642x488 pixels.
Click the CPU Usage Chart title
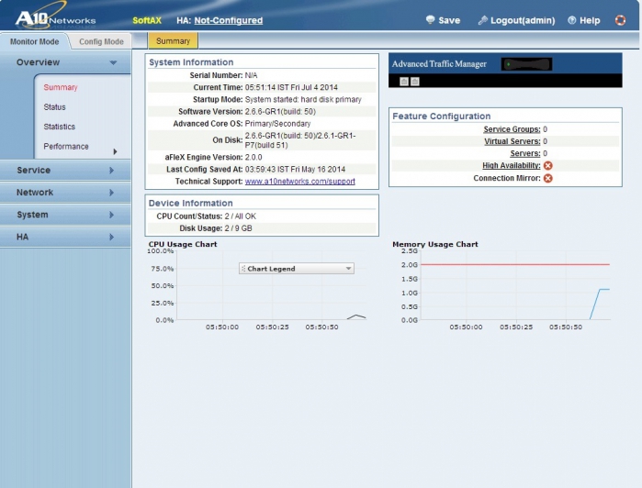[183, 244]
